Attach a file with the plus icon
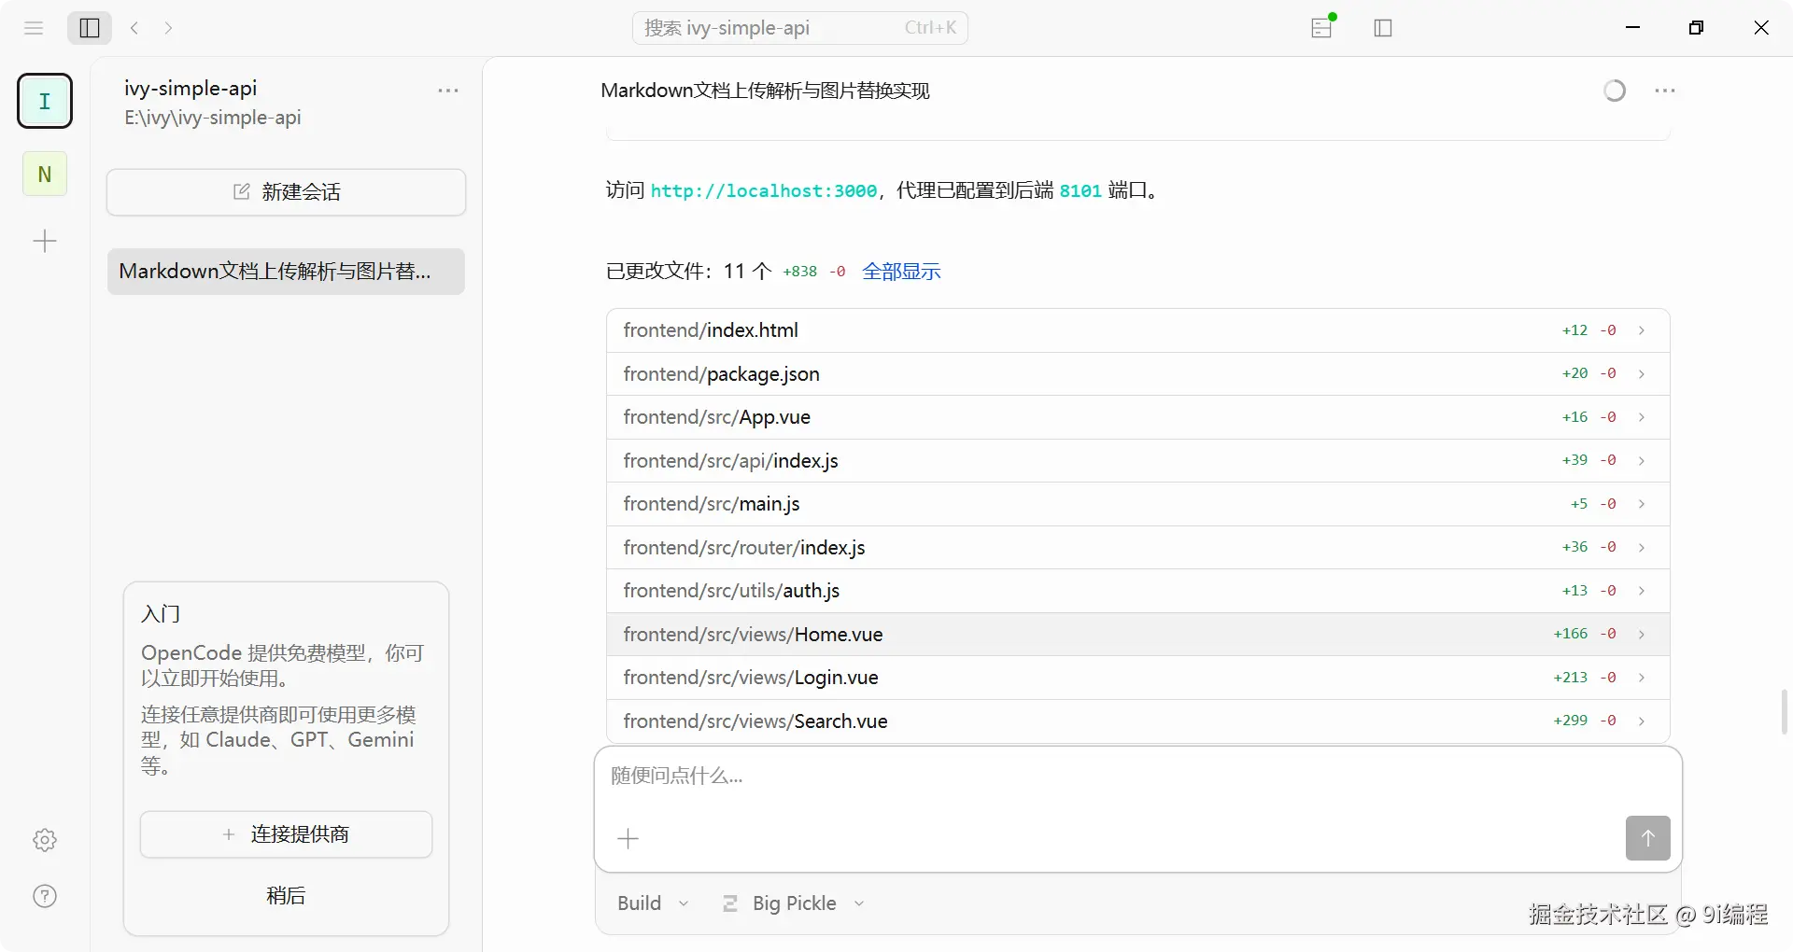 (x=628, y=839)
